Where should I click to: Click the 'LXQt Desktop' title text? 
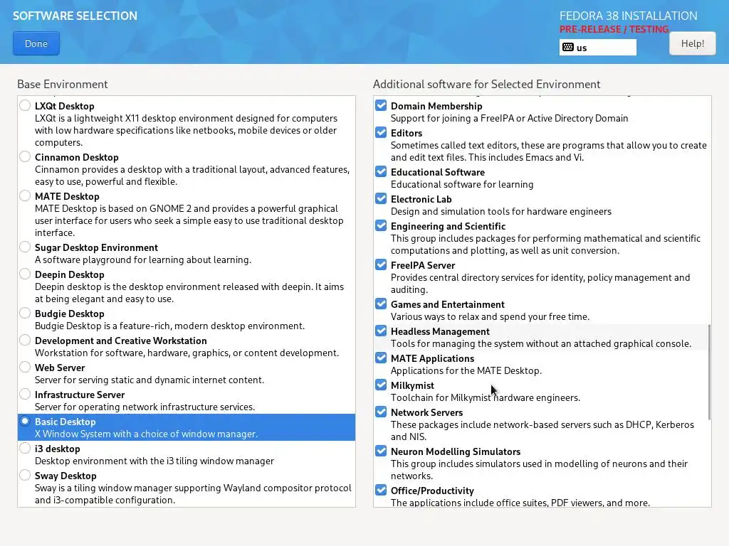click(x=65, y=107)
